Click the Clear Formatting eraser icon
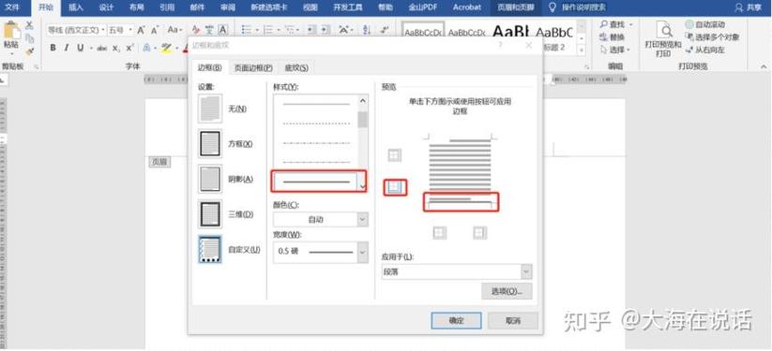The image size is (772, 351). 195,30
